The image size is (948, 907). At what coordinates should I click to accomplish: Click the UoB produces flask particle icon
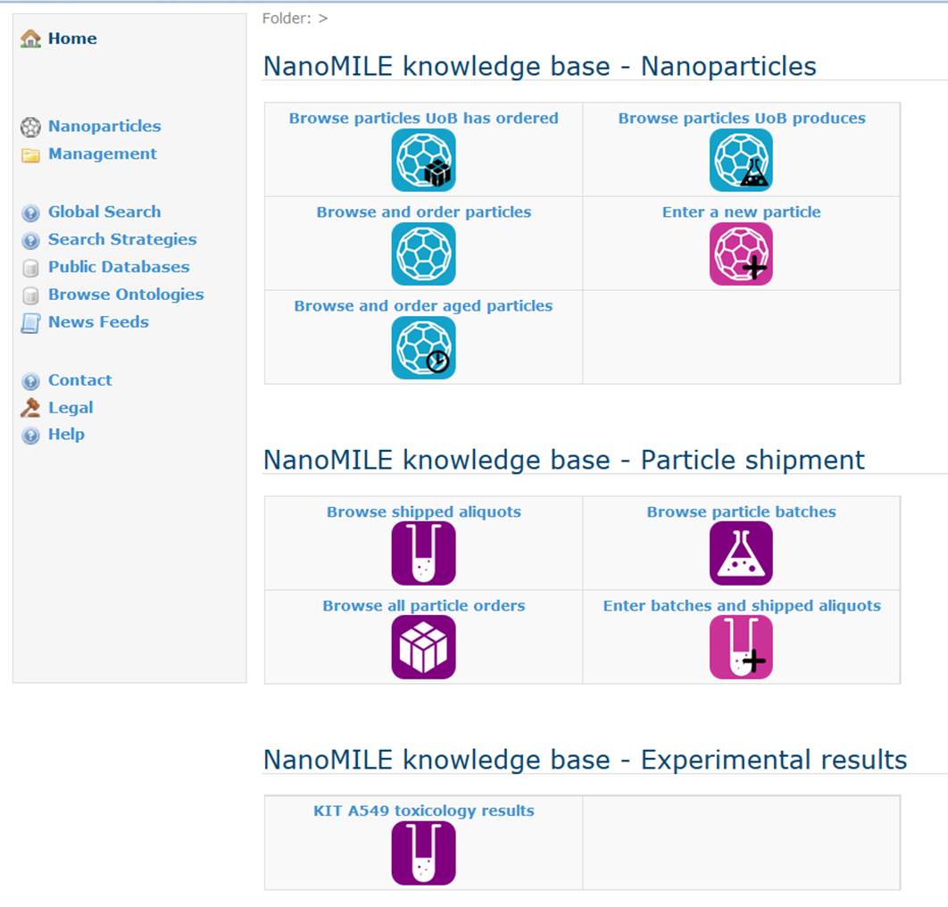tap(741, 160)
